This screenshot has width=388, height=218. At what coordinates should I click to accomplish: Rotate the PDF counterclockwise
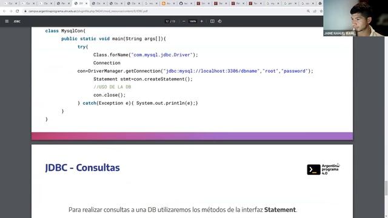tap(219, 21)
